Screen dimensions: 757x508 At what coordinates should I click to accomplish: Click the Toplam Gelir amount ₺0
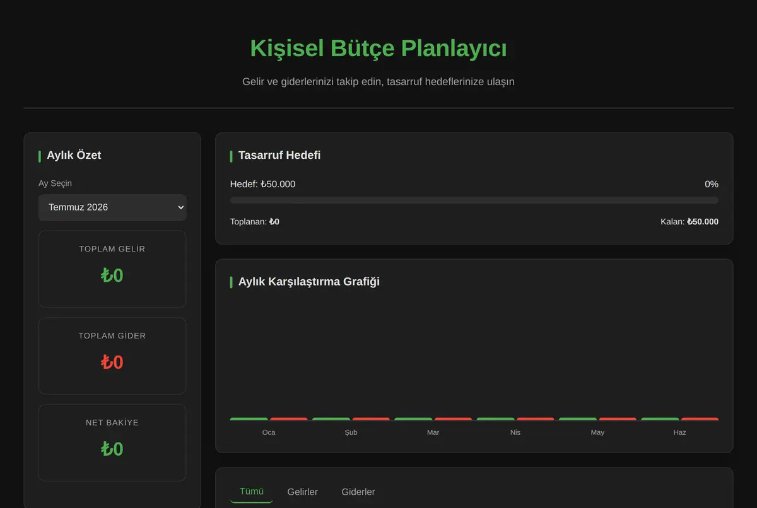pyautogui.click(x=112, y=275)
